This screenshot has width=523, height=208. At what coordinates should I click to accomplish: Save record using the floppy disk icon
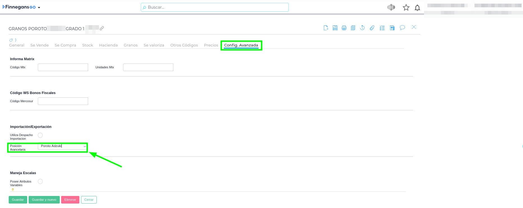click(335, 28)
